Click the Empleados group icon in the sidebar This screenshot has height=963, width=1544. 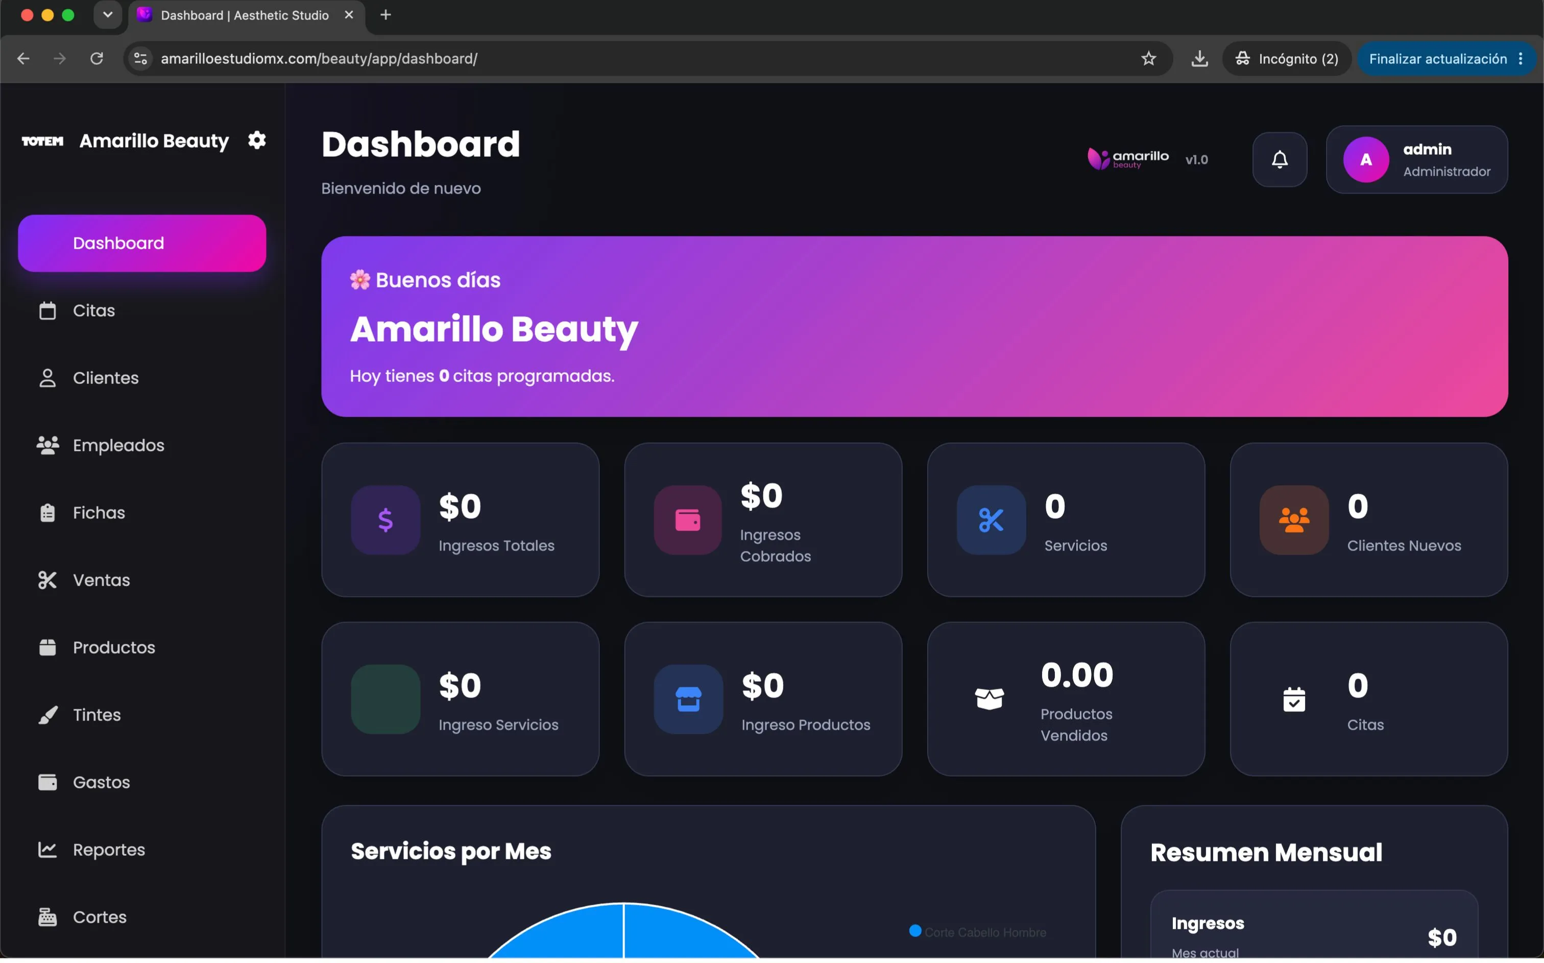pos(47,445)
